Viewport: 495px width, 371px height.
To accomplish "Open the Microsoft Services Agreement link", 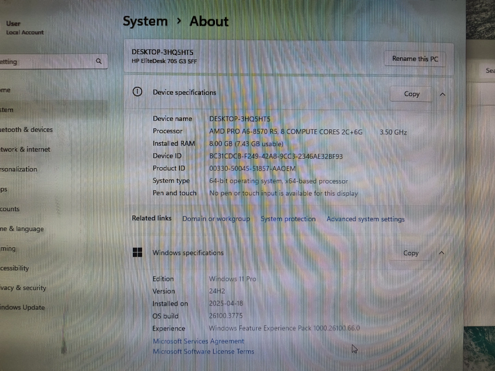I will 198,341.
